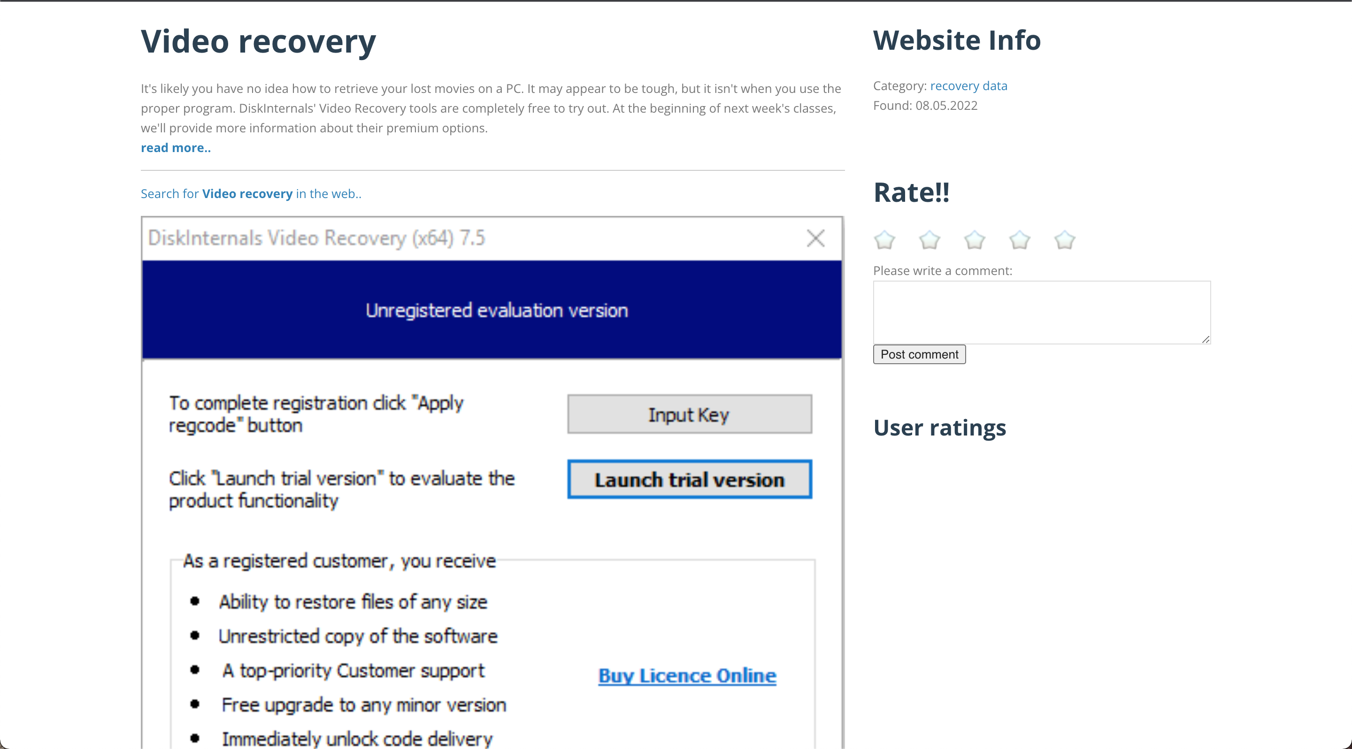Rate with the fourth star

click(1020, 240)
